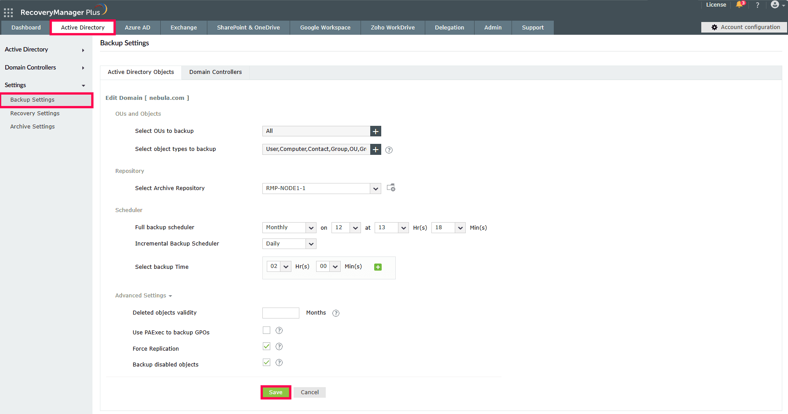Open the notifications bell icon
The height and width of the screenshot is (414, 788).
coord(740,5)
